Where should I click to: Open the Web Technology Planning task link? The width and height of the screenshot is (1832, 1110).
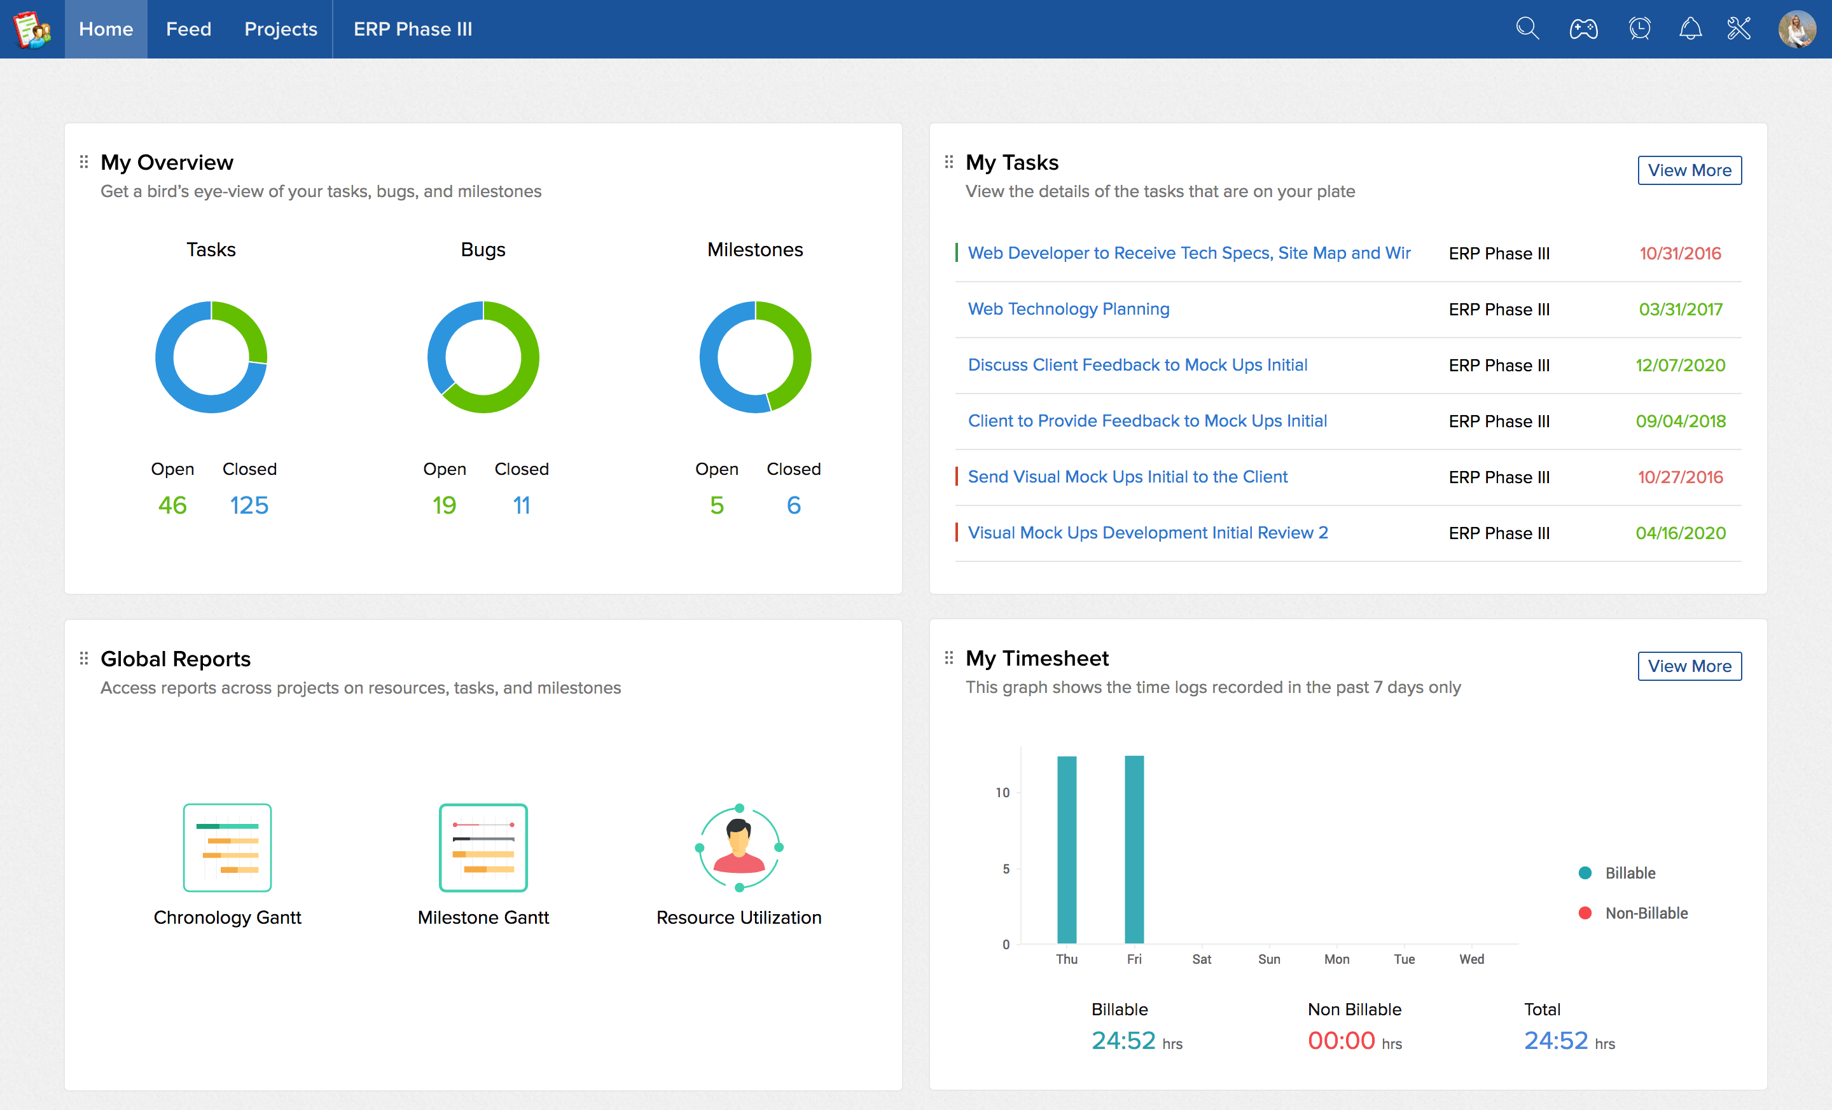click(x=1069, y=309)
